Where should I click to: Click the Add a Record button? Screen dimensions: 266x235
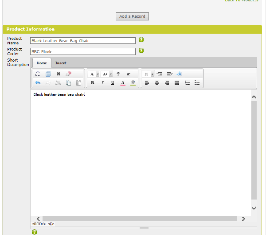(x=132, y=16)
